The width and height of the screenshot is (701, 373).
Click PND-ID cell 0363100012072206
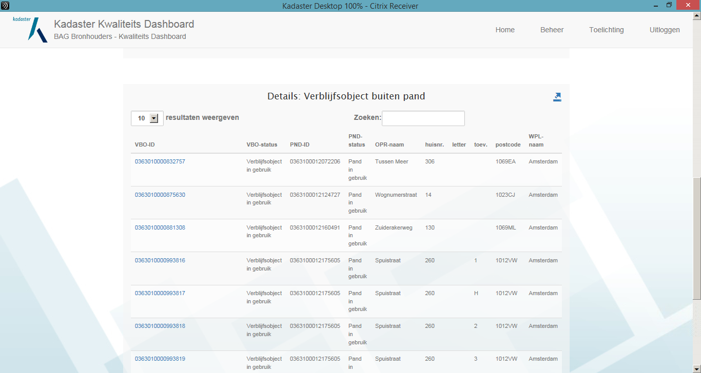pos(315,161)
